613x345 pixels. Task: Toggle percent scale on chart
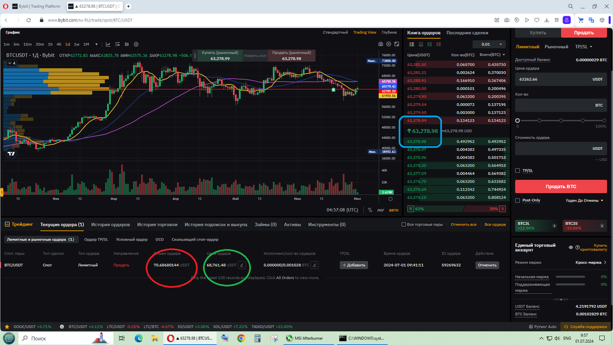pyautogui.click(x=370, y=210)
